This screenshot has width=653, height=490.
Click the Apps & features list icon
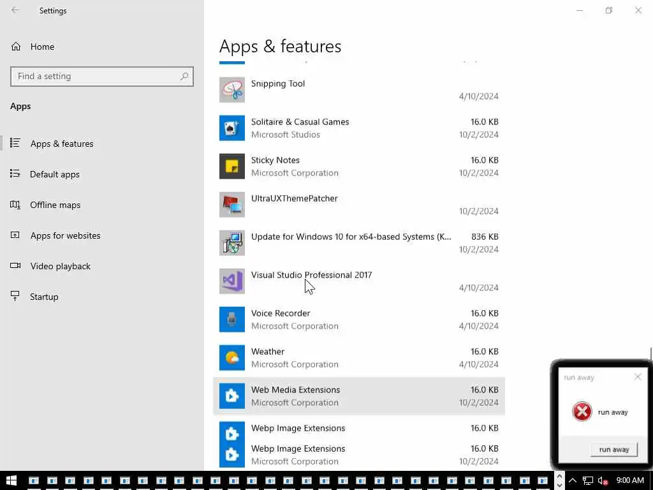point(15,143)
